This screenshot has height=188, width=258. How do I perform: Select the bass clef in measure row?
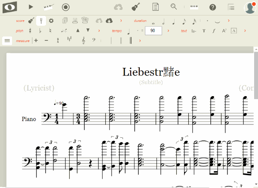point(93,40)
